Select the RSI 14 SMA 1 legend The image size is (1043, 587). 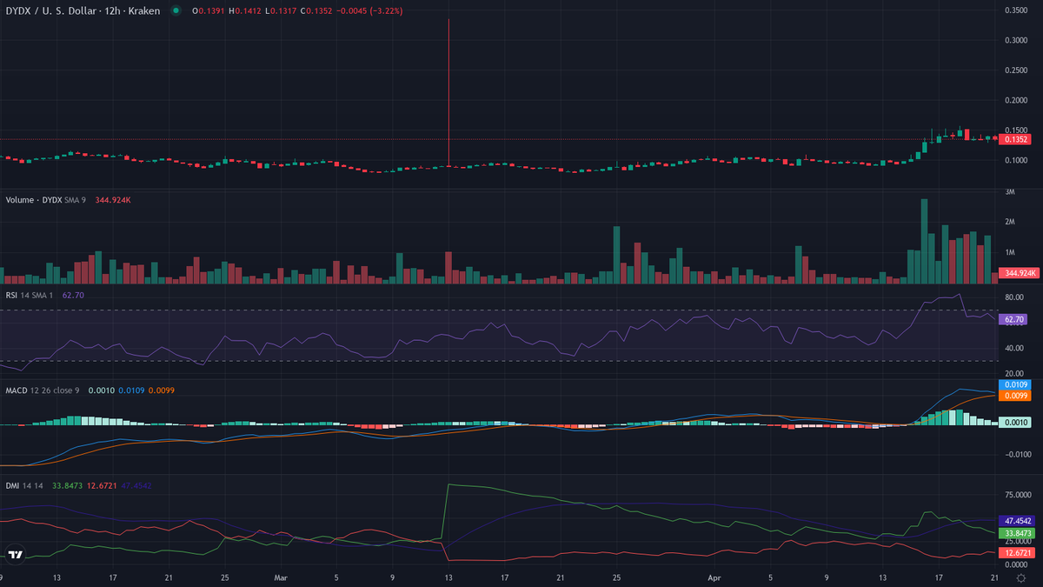click(31, 295)
